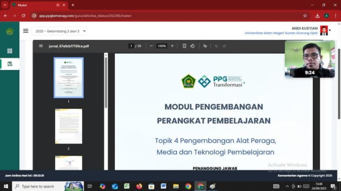
Task: Close the Modul browser tab
Action: (x=64, y=5)
